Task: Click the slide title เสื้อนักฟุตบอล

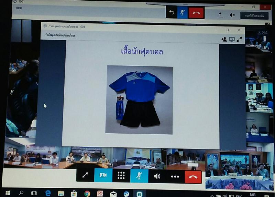Action: tap(142, 52)
